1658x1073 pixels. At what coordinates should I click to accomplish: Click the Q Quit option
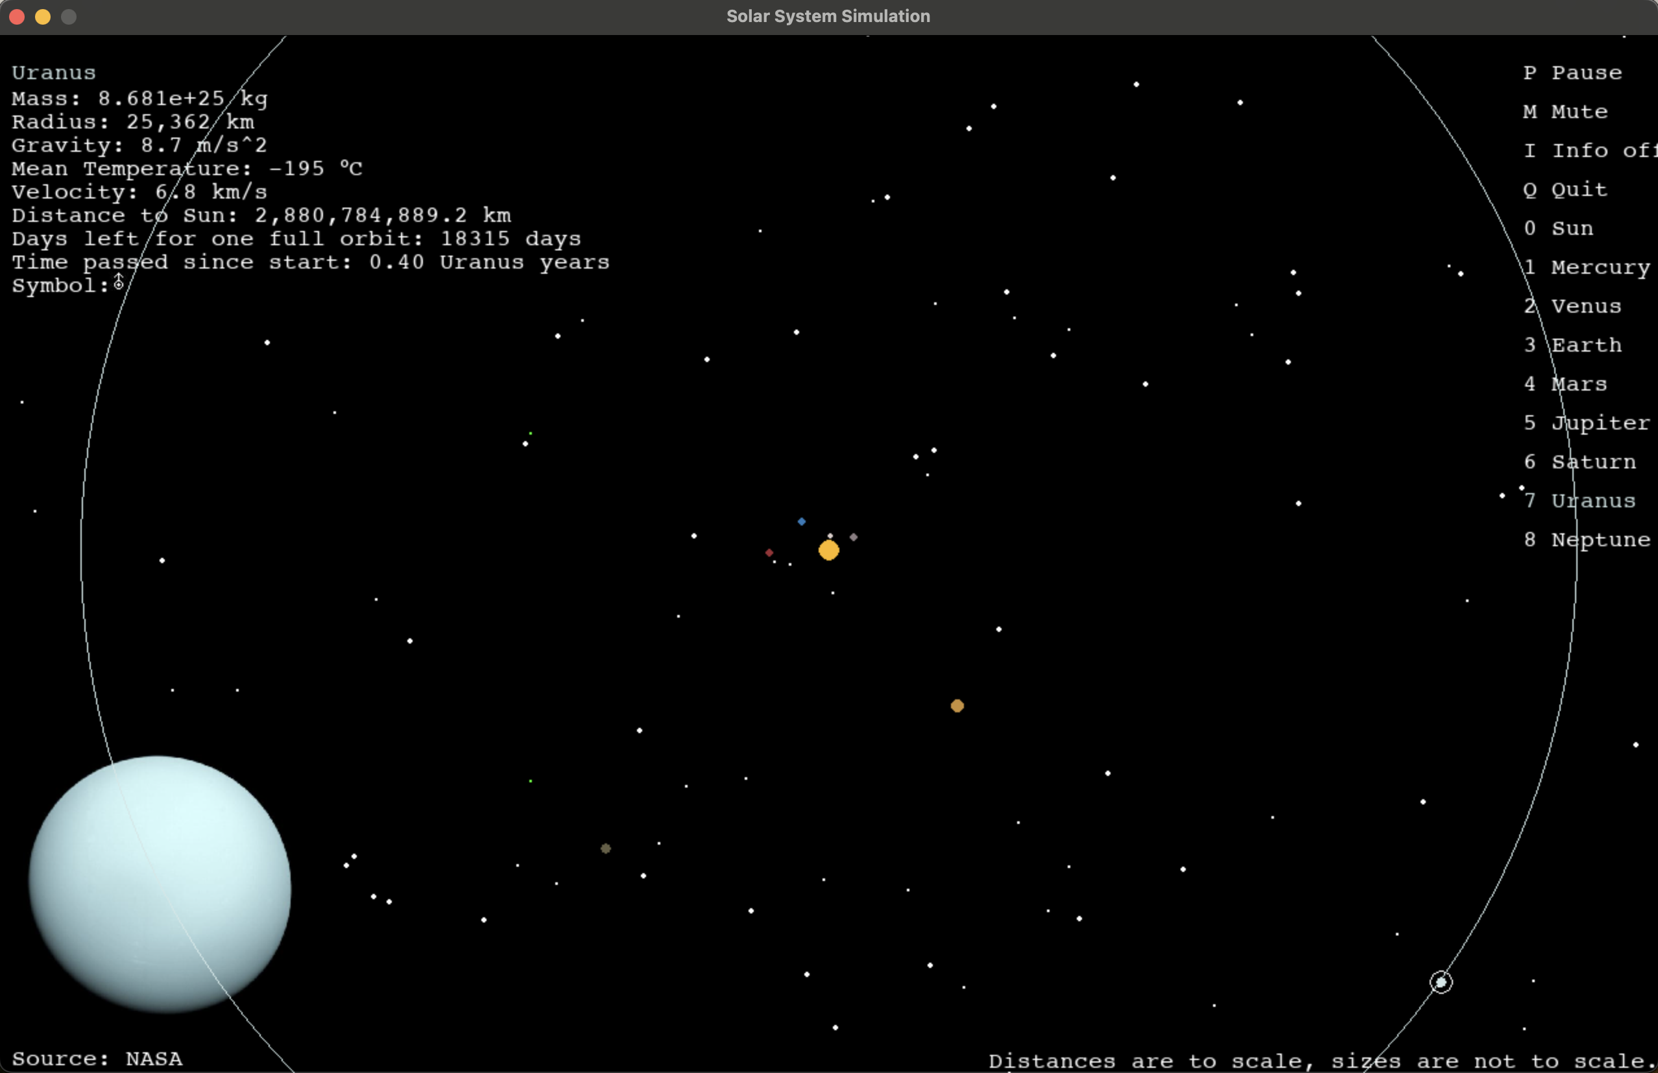point(1565,190)
